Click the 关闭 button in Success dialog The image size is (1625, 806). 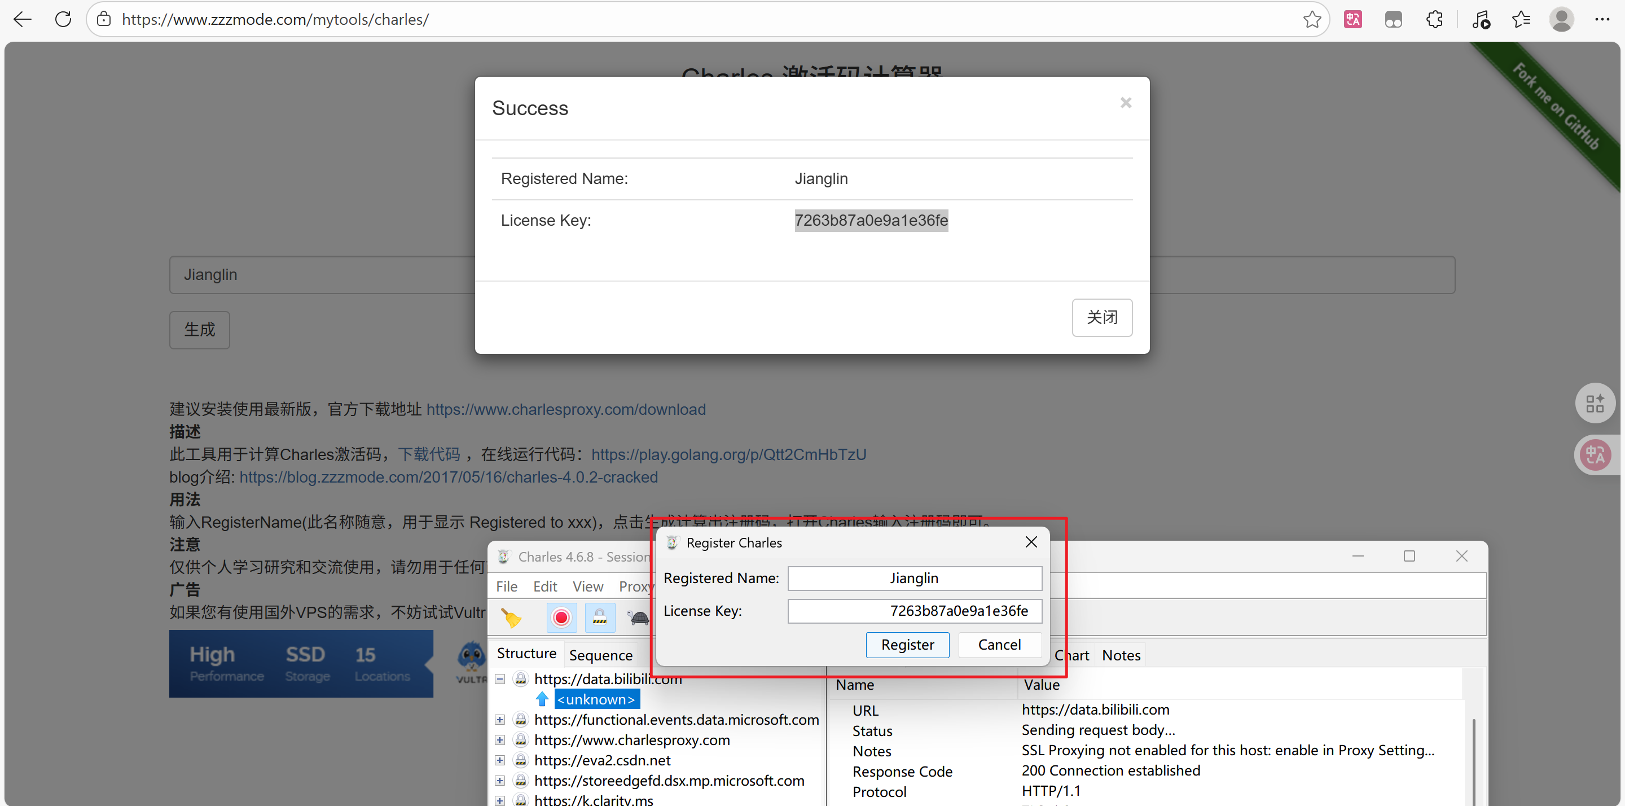[1102, 317]
